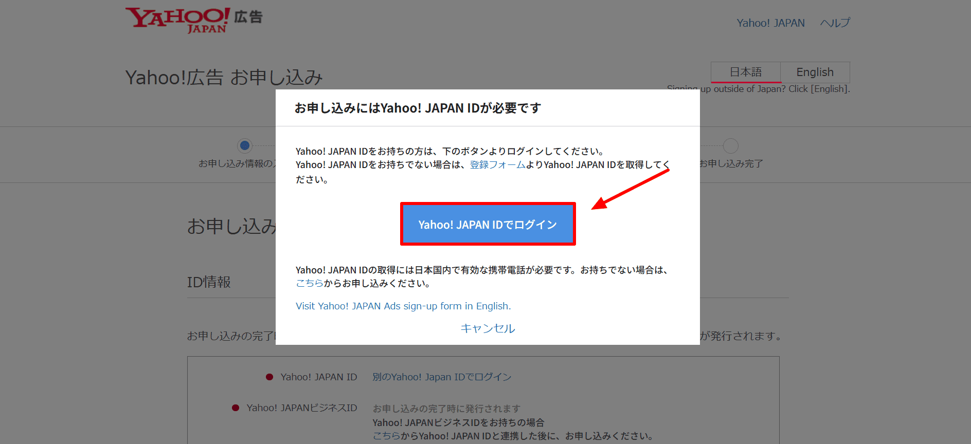Click the お申し込み完了 step label
This screenshot has width=971, height=444.
(731, 163)
